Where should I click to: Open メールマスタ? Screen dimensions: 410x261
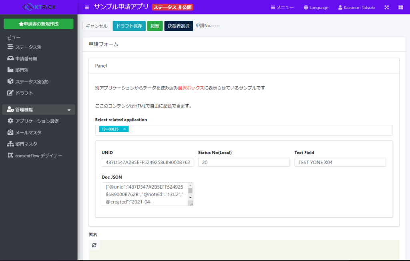tap(28, 133)
